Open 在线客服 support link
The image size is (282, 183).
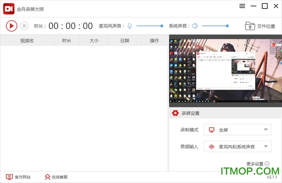(56, 177)
